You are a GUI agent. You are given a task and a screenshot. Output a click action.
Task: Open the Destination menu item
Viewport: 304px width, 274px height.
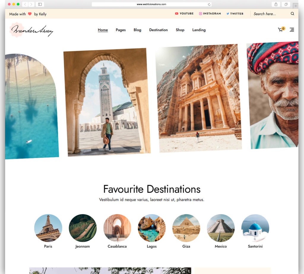158,30
